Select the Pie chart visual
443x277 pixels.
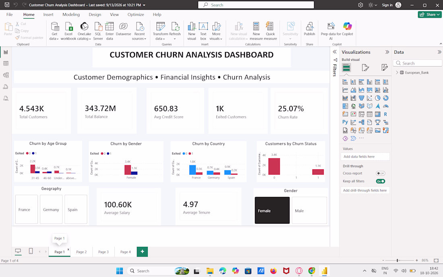pyautogui.click(x=377, y=98)
